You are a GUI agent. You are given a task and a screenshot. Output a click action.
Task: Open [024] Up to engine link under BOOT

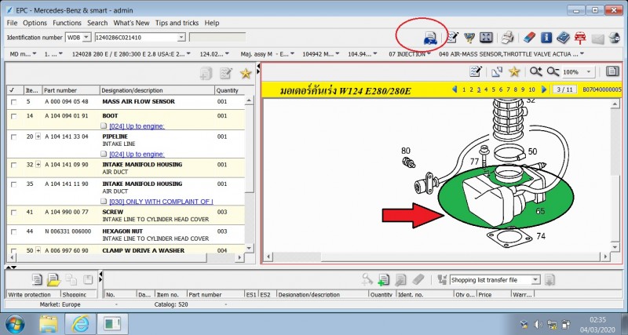[137, 126]
